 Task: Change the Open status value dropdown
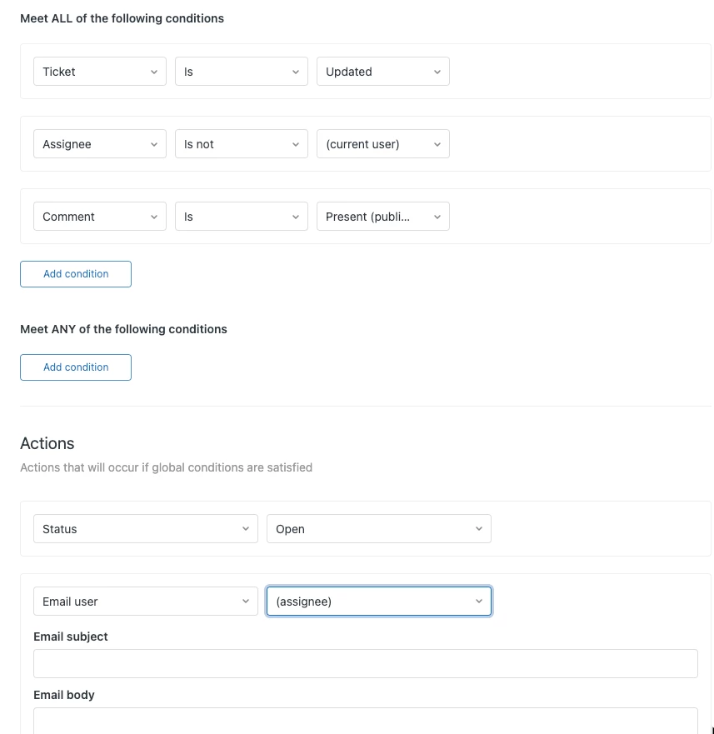[x=379, y=529]
